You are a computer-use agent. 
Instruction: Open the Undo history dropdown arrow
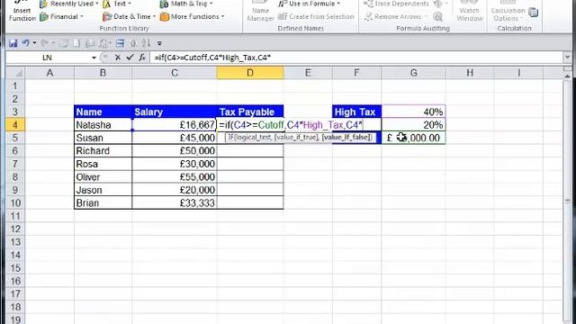coord(34,43)
